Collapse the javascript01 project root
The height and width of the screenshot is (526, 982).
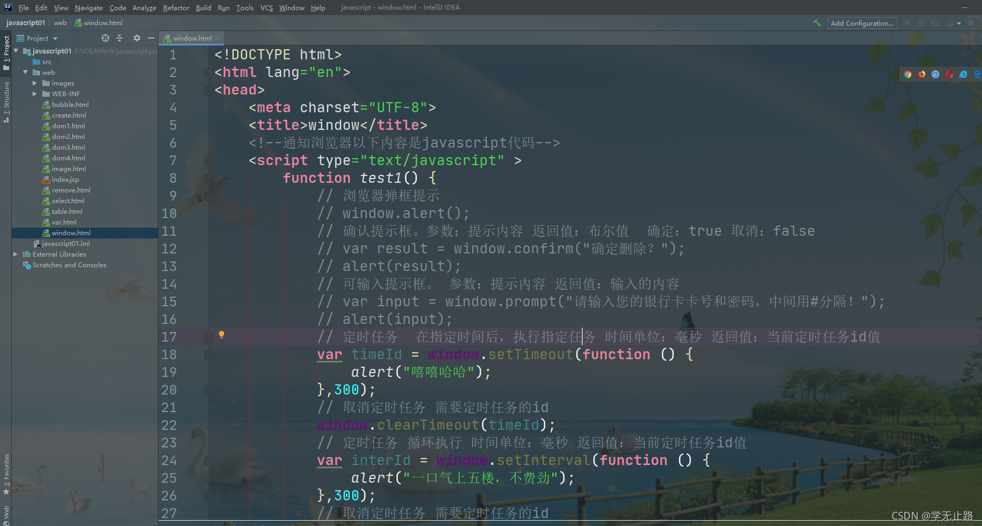point(16,51)
